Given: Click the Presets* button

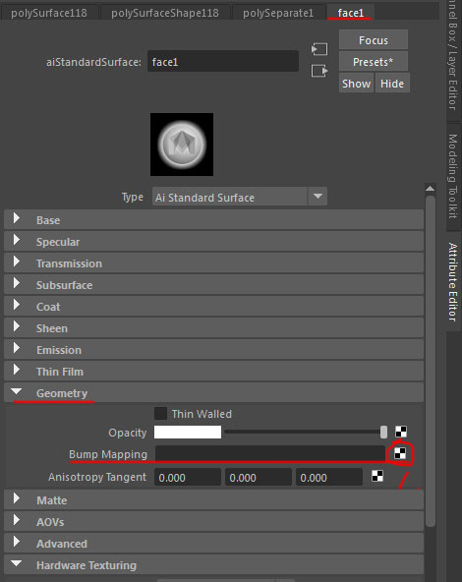Looking at the screenshot, I should pos(374,61).
